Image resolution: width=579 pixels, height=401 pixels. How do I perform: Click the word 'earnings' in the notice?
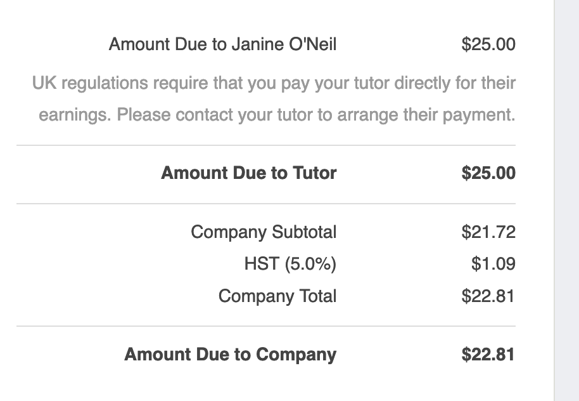(75, 115)
